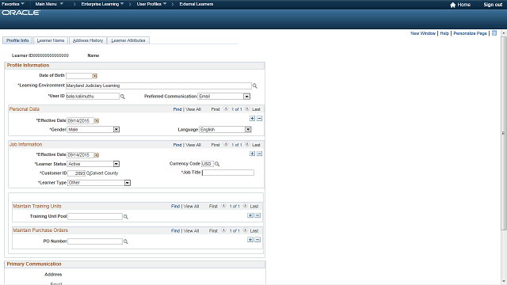
Task: Open External Learners breadcrumb
Action: click(196, 4)
